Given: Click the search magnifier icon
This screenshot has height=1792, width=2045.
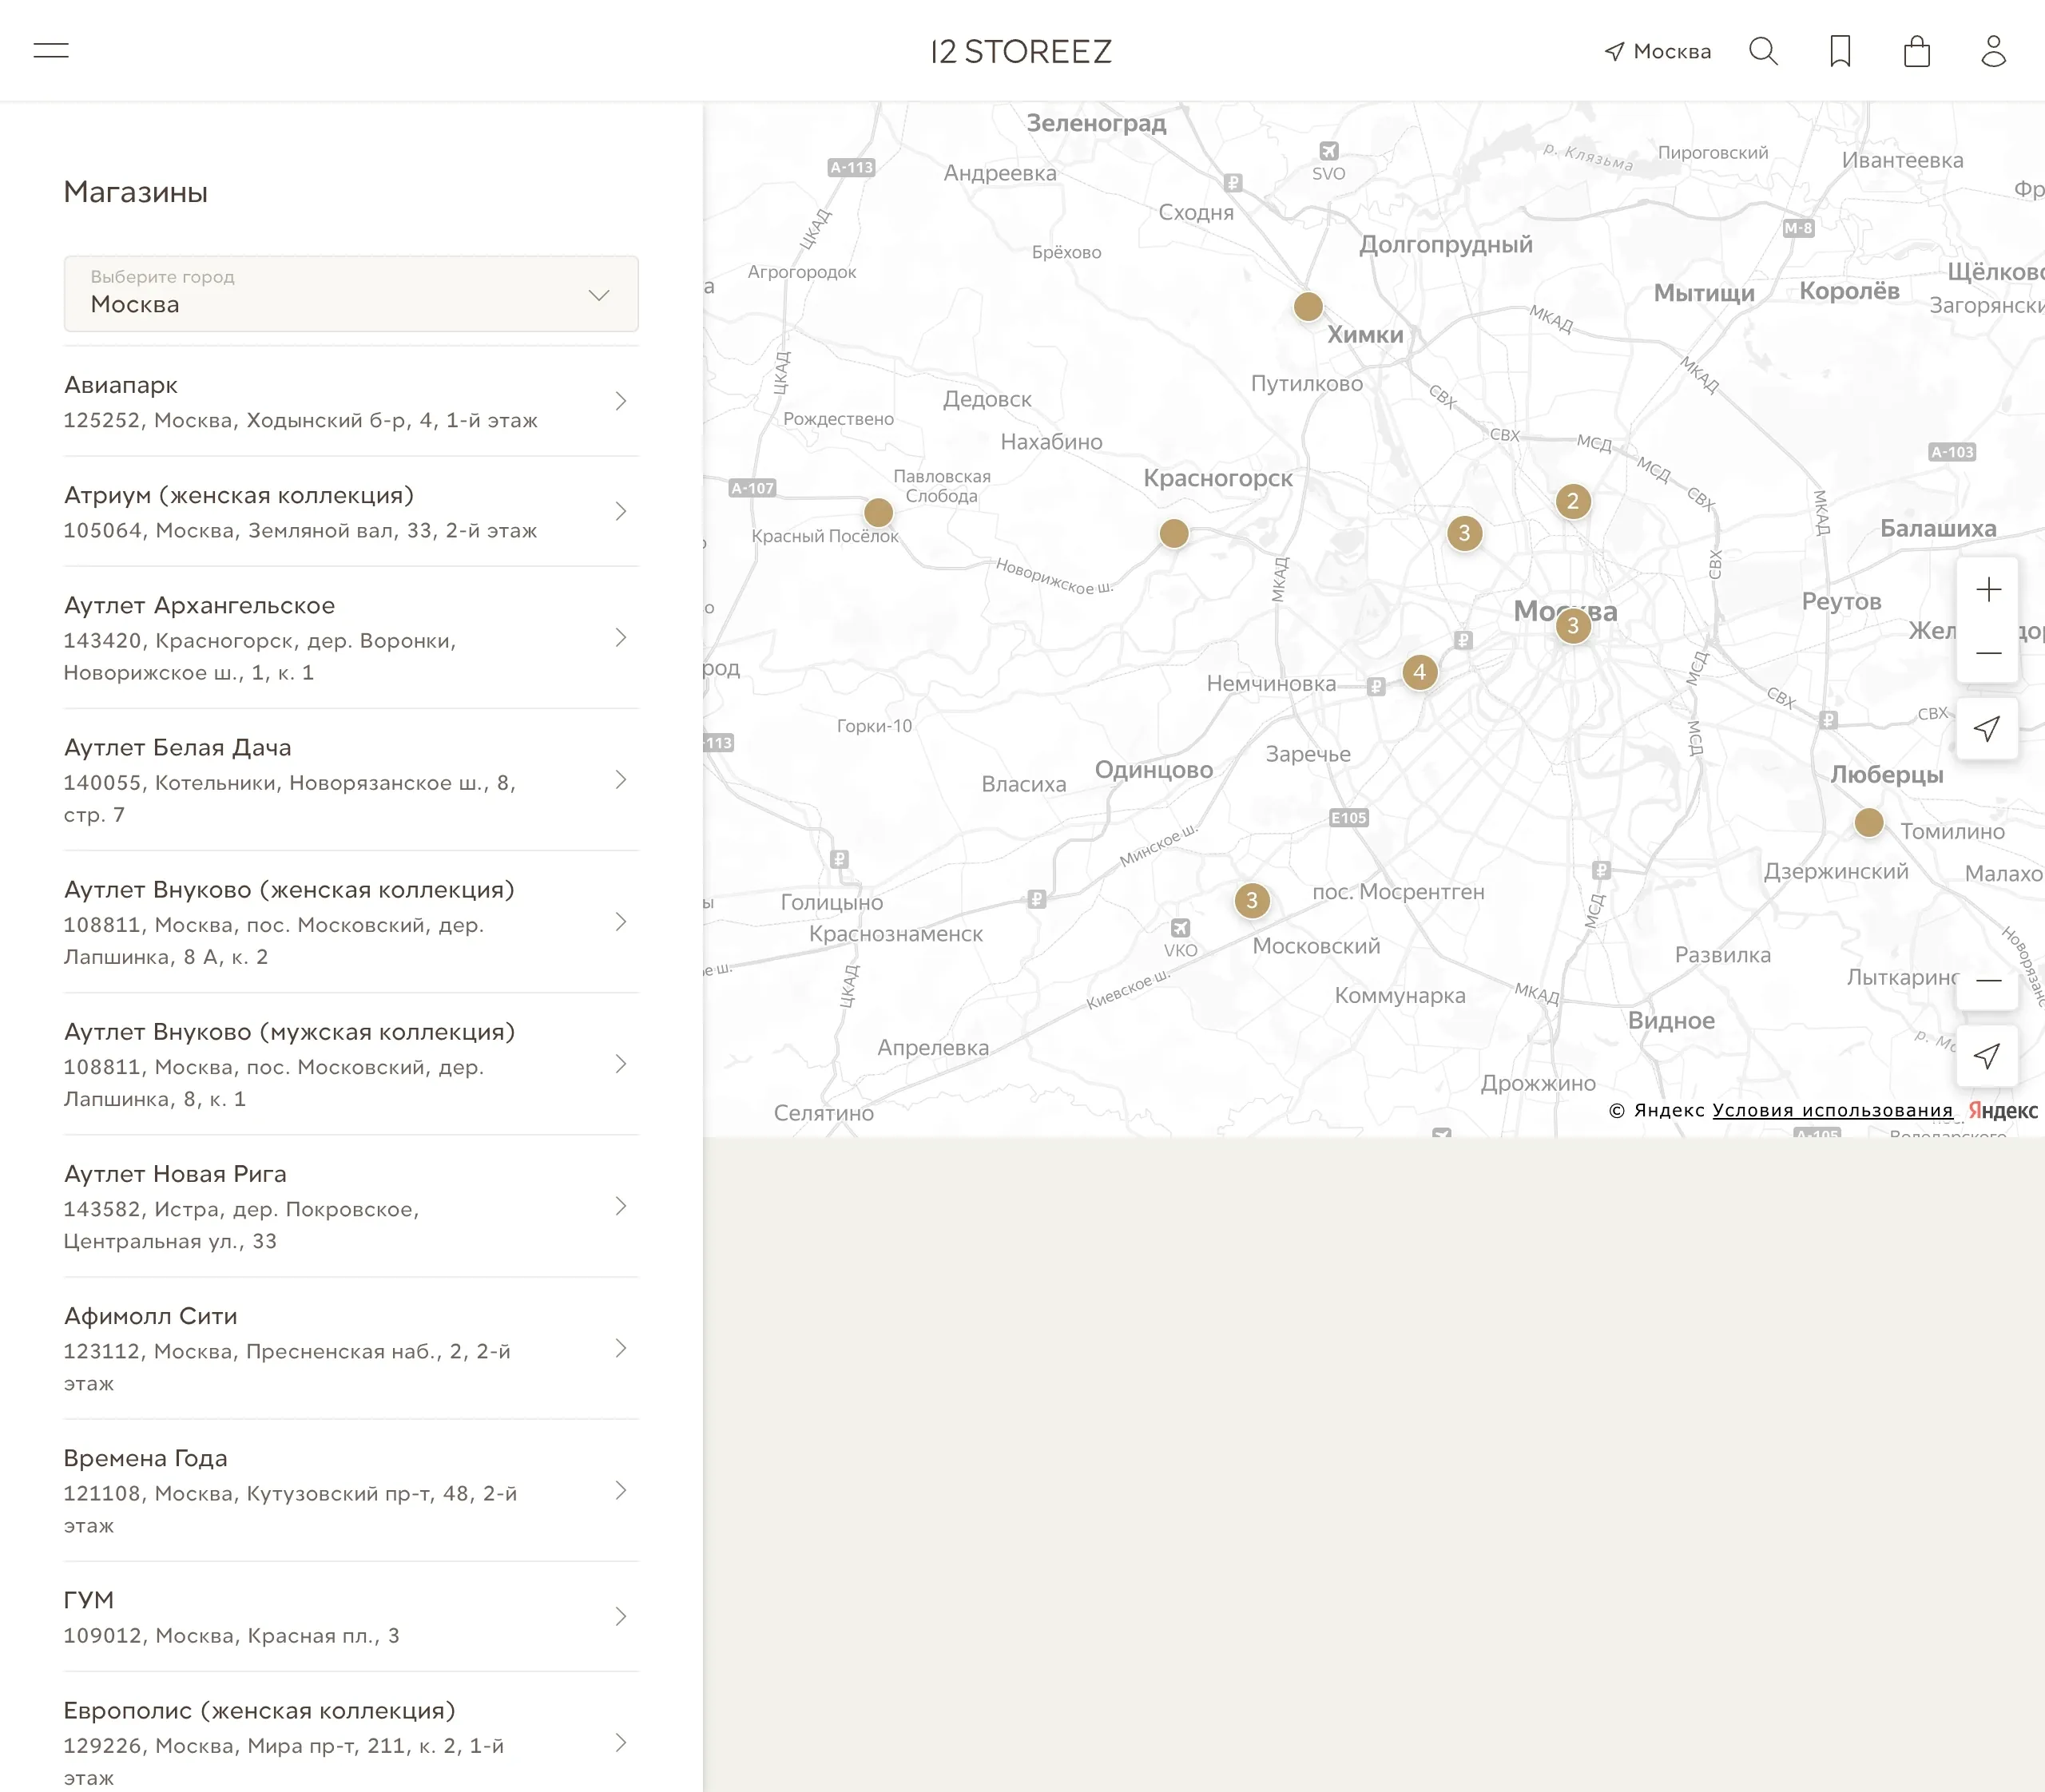Looking at the screenshot, I should tap(1763, 51).
